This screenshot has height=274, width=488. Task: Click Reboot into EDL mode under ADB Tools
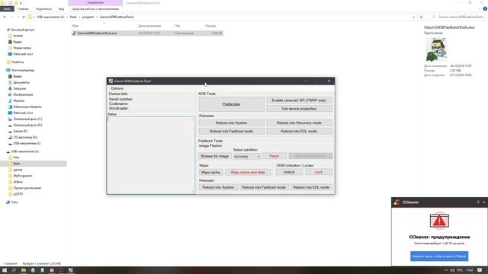click(x=299, y=132)
